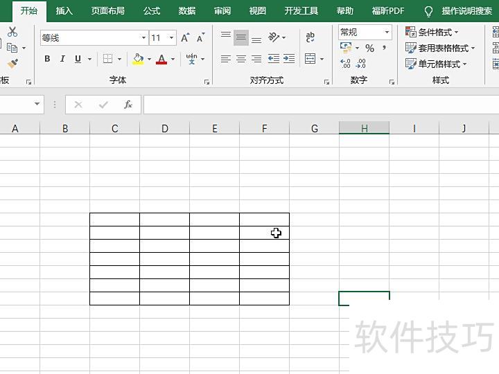
Task: Switch to the 插入 tab
Action: pyautogui.click(x=64, y=11)
